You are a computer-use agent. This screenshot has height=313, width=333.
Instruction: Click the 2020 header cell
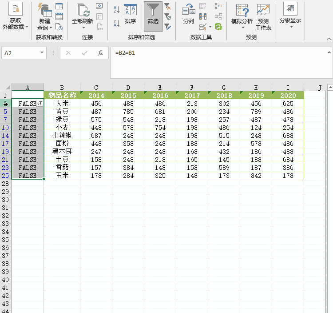click(288, 95)
